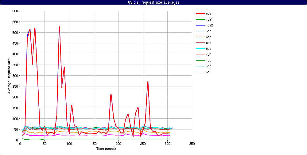Click the 150 tick label on x-axis
Image resolution: width=307 pixels, height=155 pixels.
94,143
